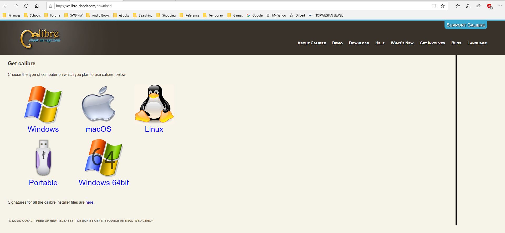Viewport: 505px width, 233px height.
Task: Open the Audio Books bookmarks folder
Action: [x=98, y=15]
